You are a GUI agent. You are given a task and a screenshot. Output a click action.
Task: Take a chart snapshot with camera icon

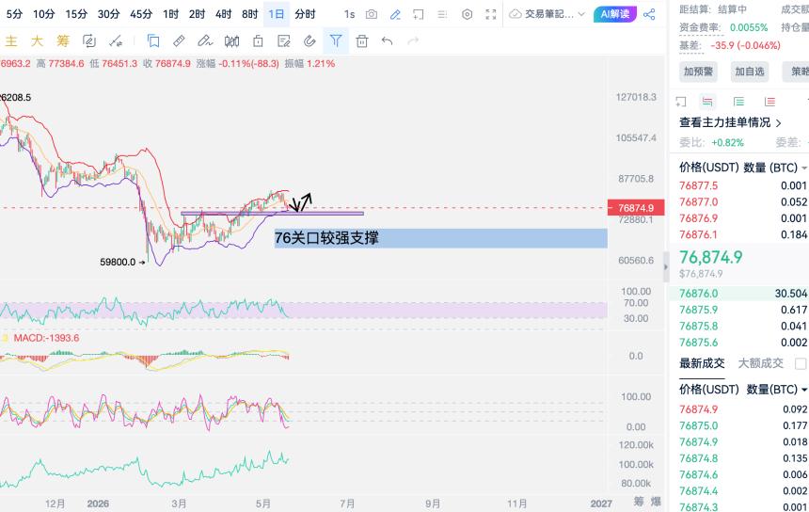click(371, 14)
